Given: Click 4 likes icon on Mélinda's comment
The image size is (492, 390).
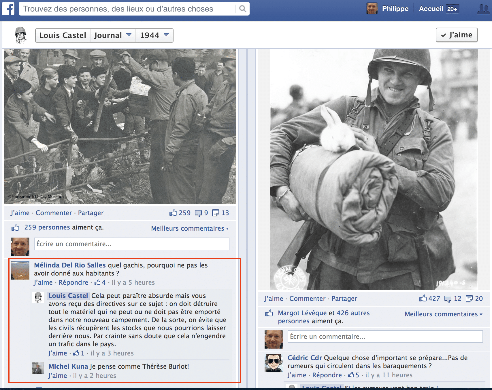Looking at the screenshot, I should (x=97, y=282).
